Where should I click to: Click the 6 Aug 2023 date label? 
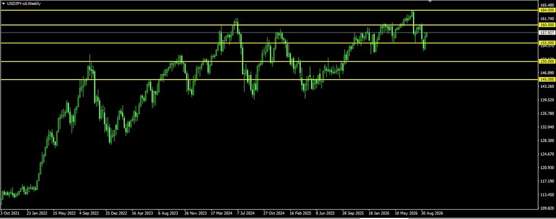coord(168,214)
